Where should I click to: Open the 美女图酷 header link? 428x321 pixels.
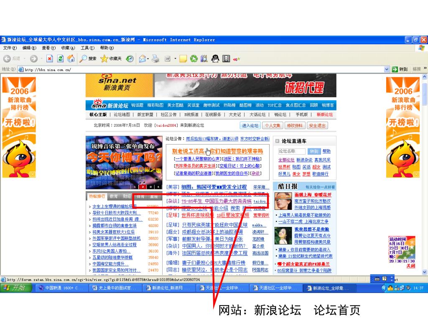[175, 105]
